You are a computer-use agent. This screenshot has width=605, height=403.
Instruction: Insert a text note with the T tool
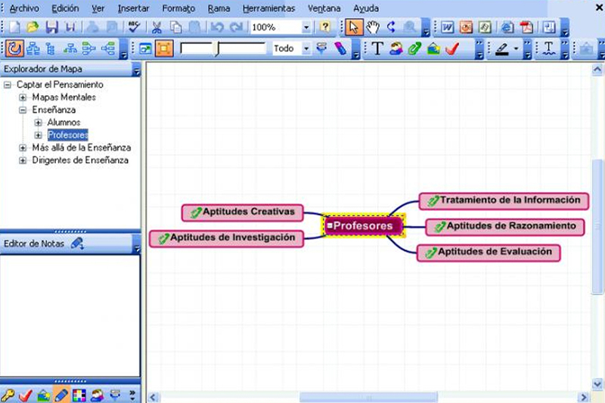coord(377,48)
